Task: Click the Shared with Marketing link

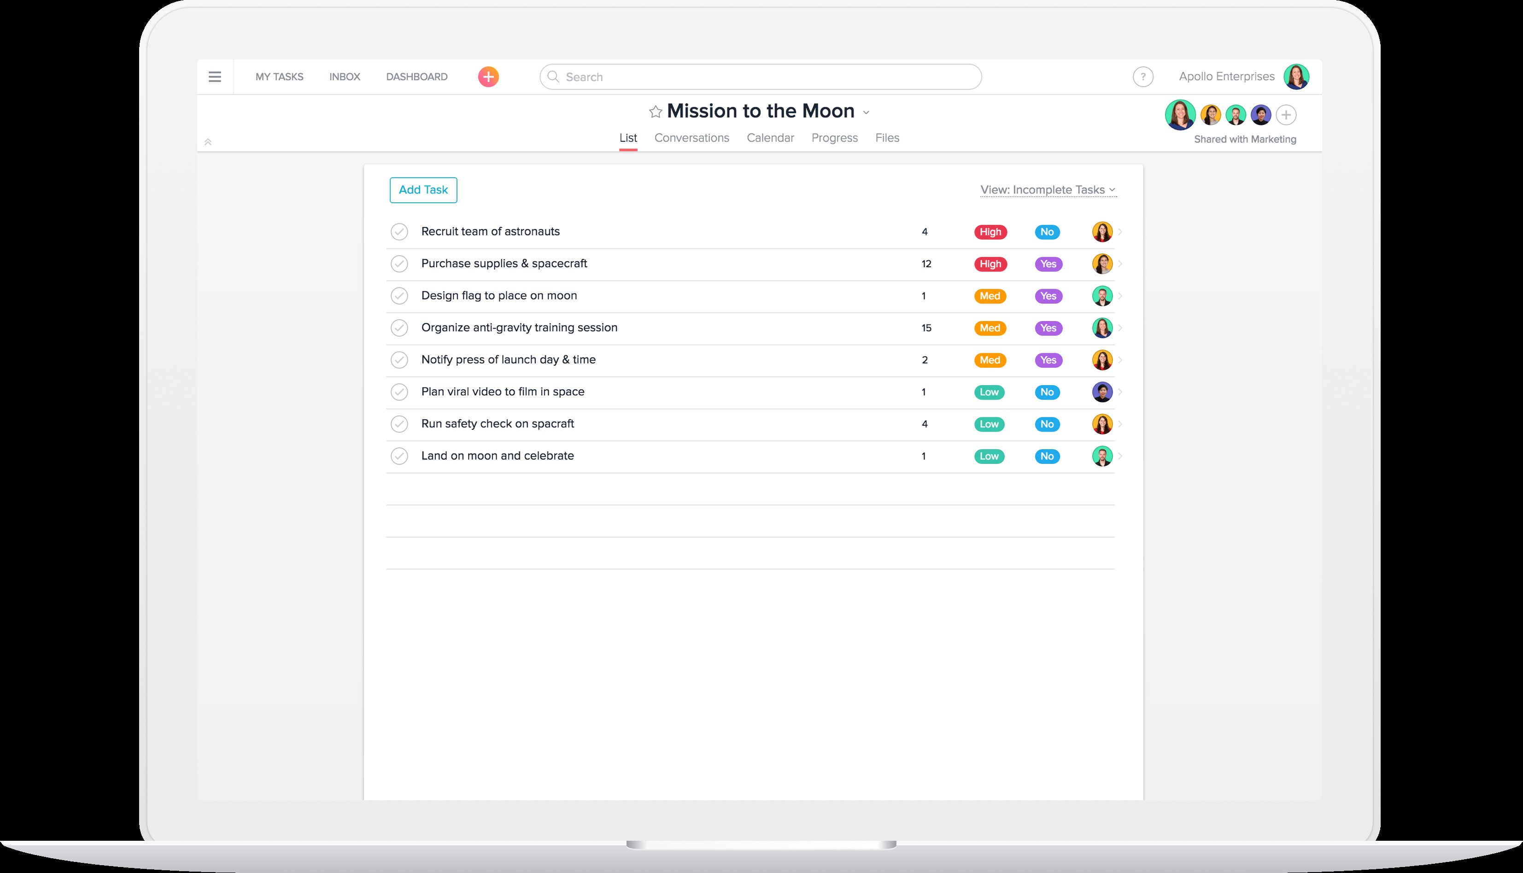Action: tap(1245, 139)
